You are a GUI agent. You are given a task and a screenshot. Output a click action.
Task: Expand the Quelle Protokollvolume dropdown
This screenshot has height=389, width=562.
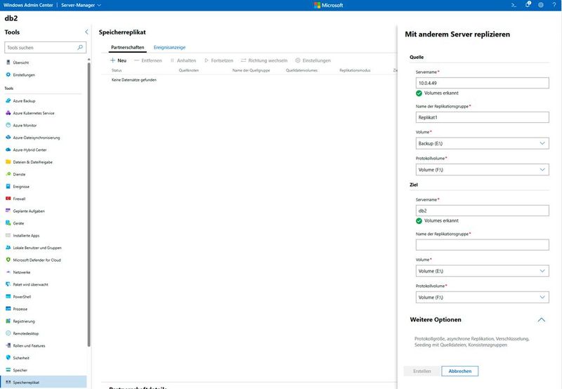(482, 170)
